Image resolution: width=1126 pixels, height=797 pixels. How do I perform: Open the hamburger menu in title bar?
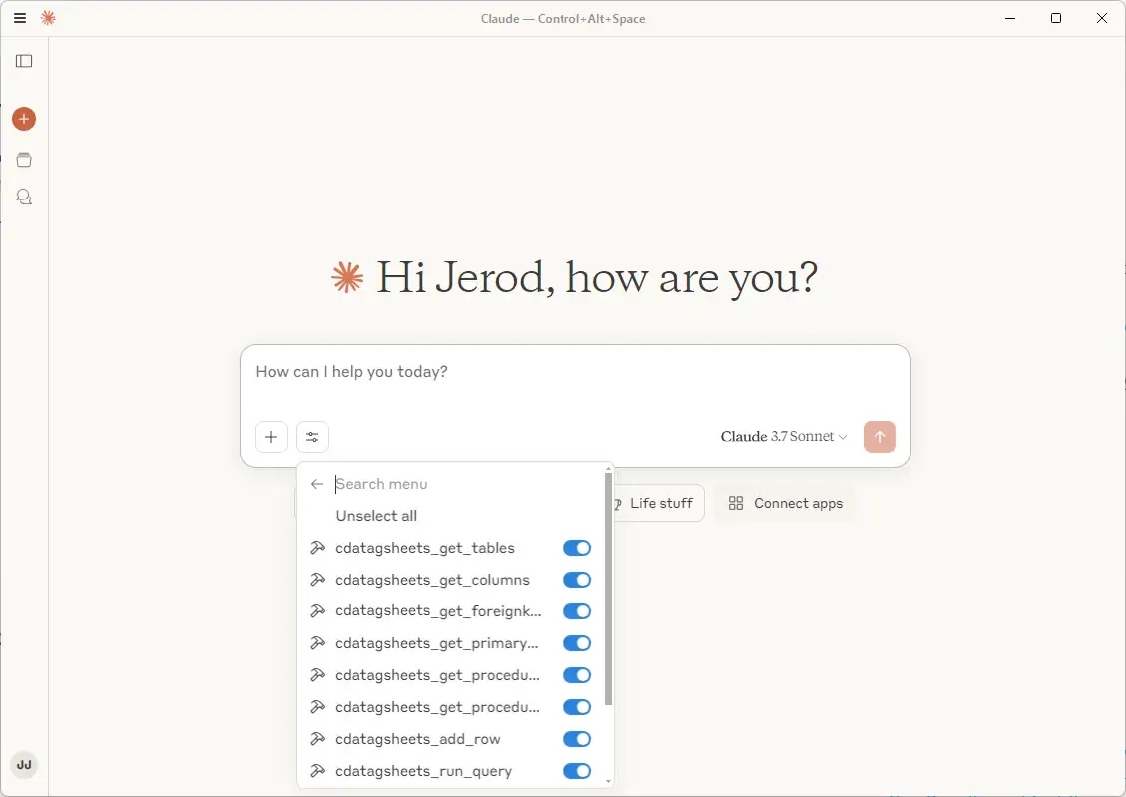[x=20, y=18]
